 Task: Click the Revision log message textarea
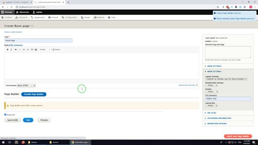(x=228, y=52)
